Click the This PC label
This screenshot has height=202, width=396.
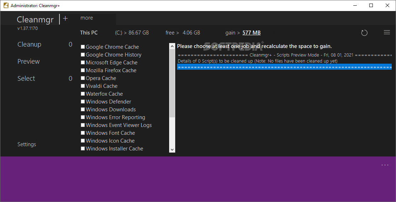(89, 33)
